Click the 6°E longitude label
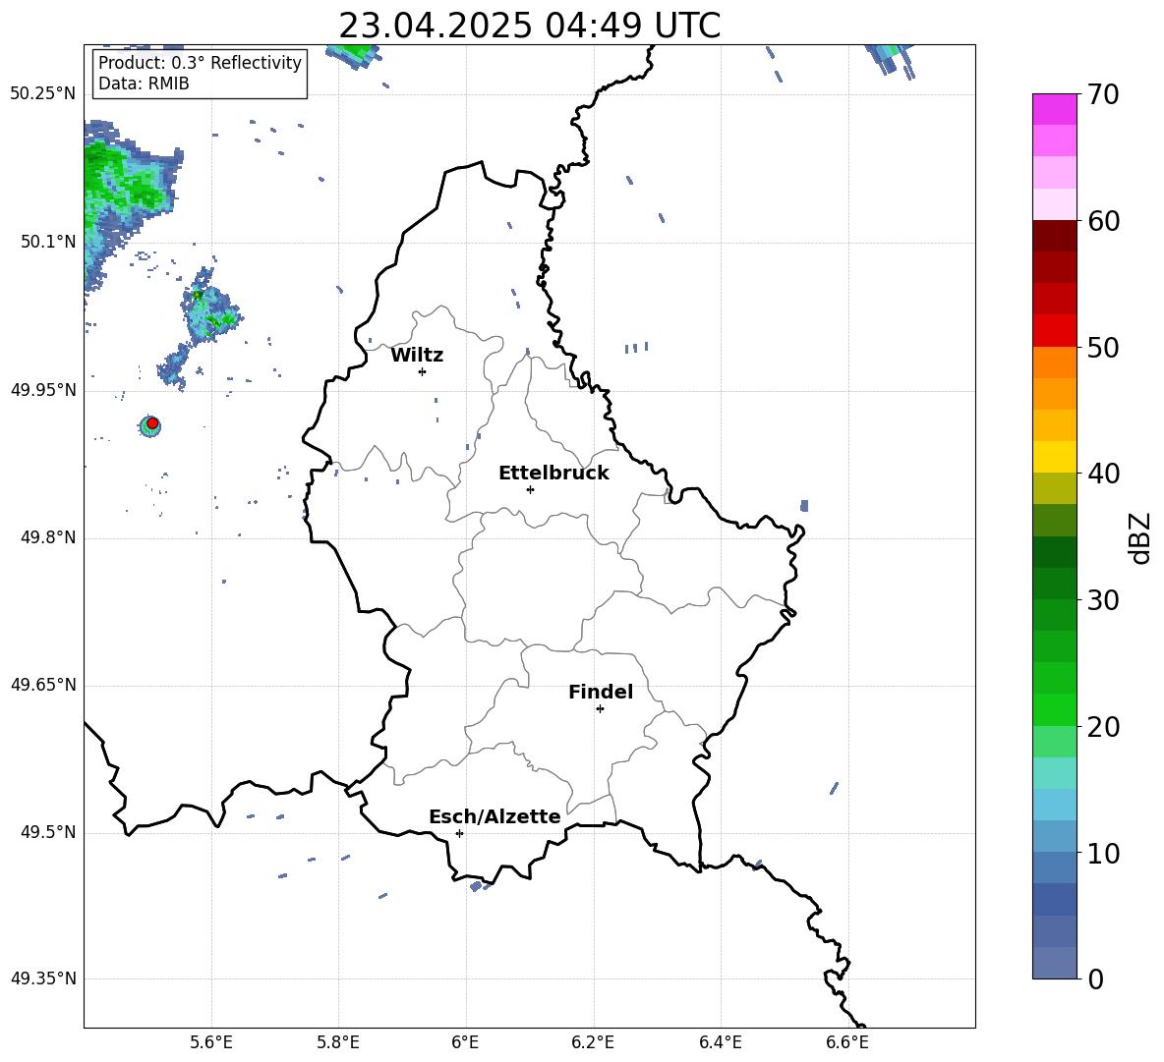Image resolution: width=1164 pixels, height=1062 pixels. (x=465, y=1043)
